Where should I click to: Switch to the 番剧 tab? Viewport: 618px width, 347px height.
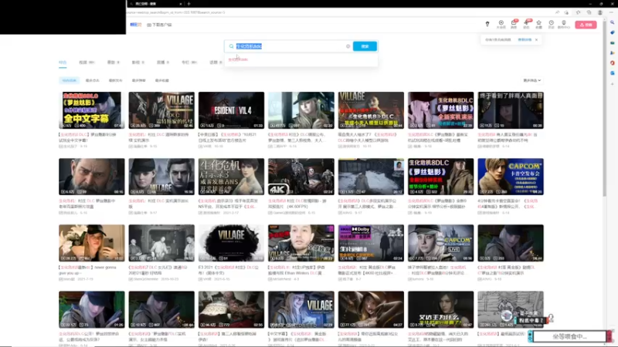113,62
